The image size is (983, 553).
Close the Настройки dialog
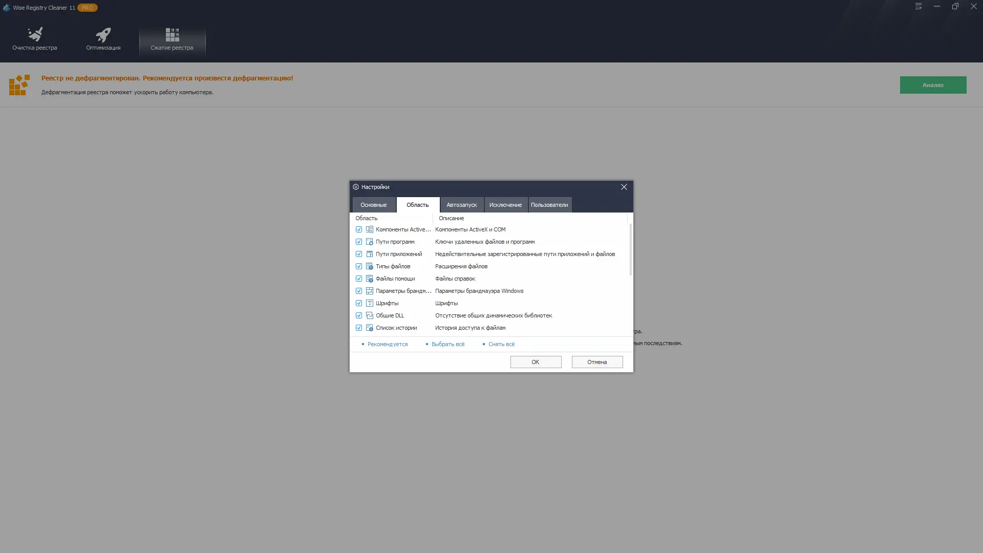tap(624, 187)
